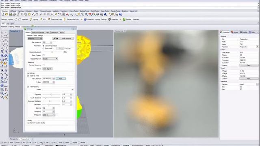The width and height of the screenshot is (260, 146).
Task: Click the green Render icon
Action: point(124,19)
